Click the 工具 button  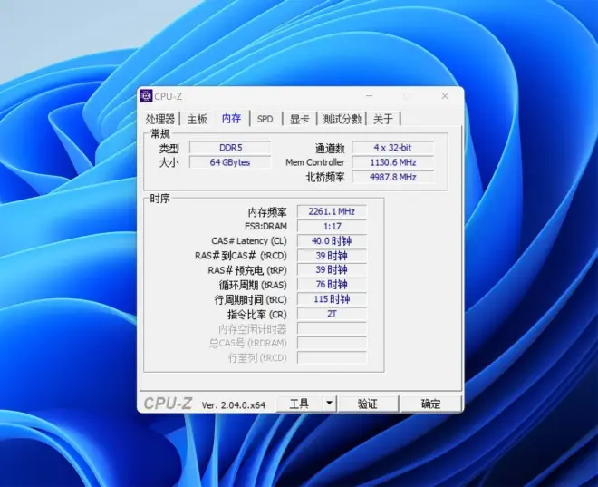tap(299, 404)
